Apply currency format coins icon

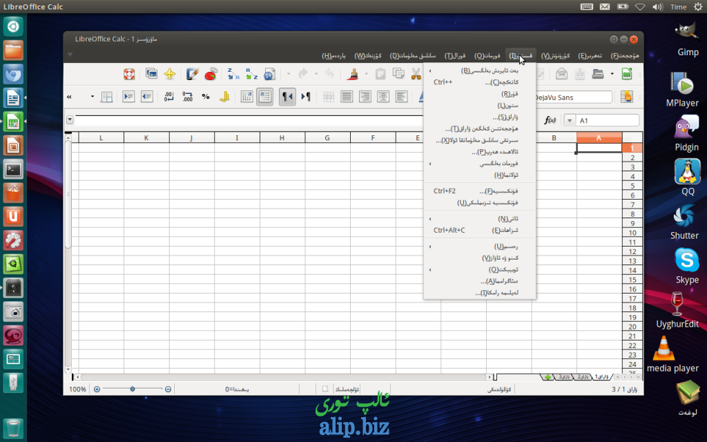224,97
